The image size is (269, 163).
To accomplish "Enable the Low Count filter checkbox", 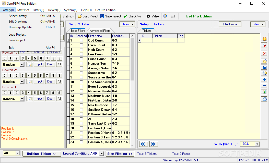I will click(81, 54).
